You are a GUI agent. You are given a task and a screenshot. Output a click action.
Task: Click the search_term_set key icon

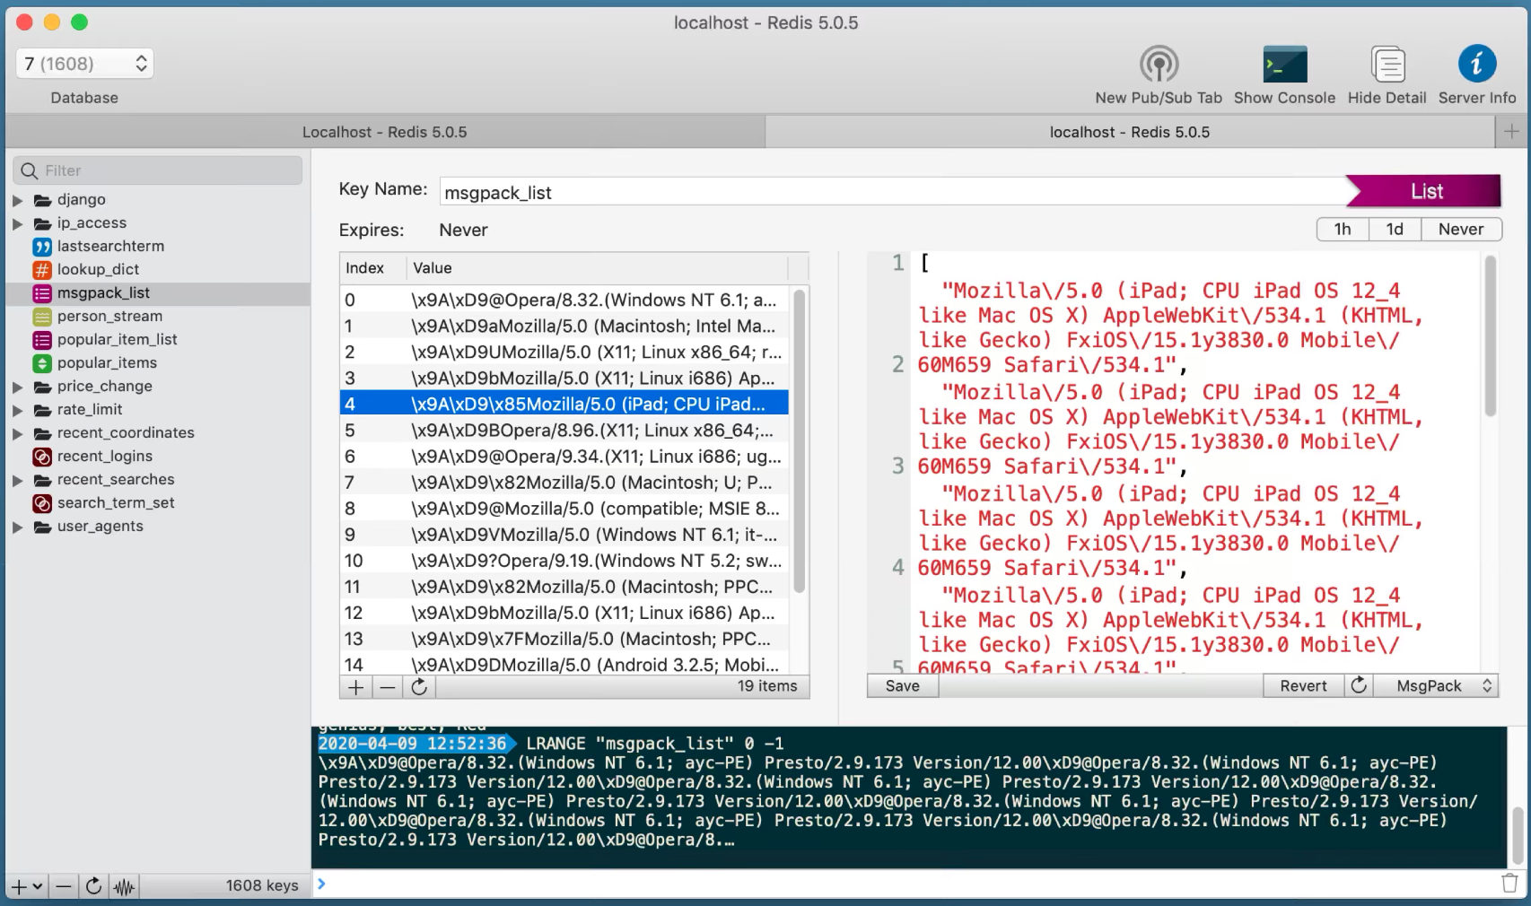click(42, 502)
